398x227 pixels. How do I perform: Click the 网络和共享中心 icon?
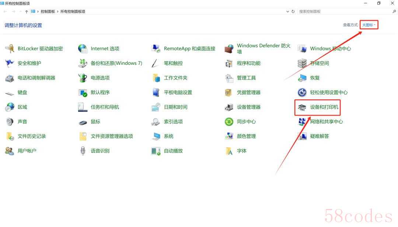tap(302, 122)
